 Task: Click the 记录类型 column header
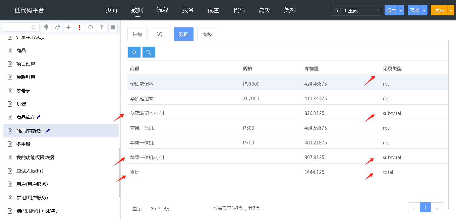point(392,69)
